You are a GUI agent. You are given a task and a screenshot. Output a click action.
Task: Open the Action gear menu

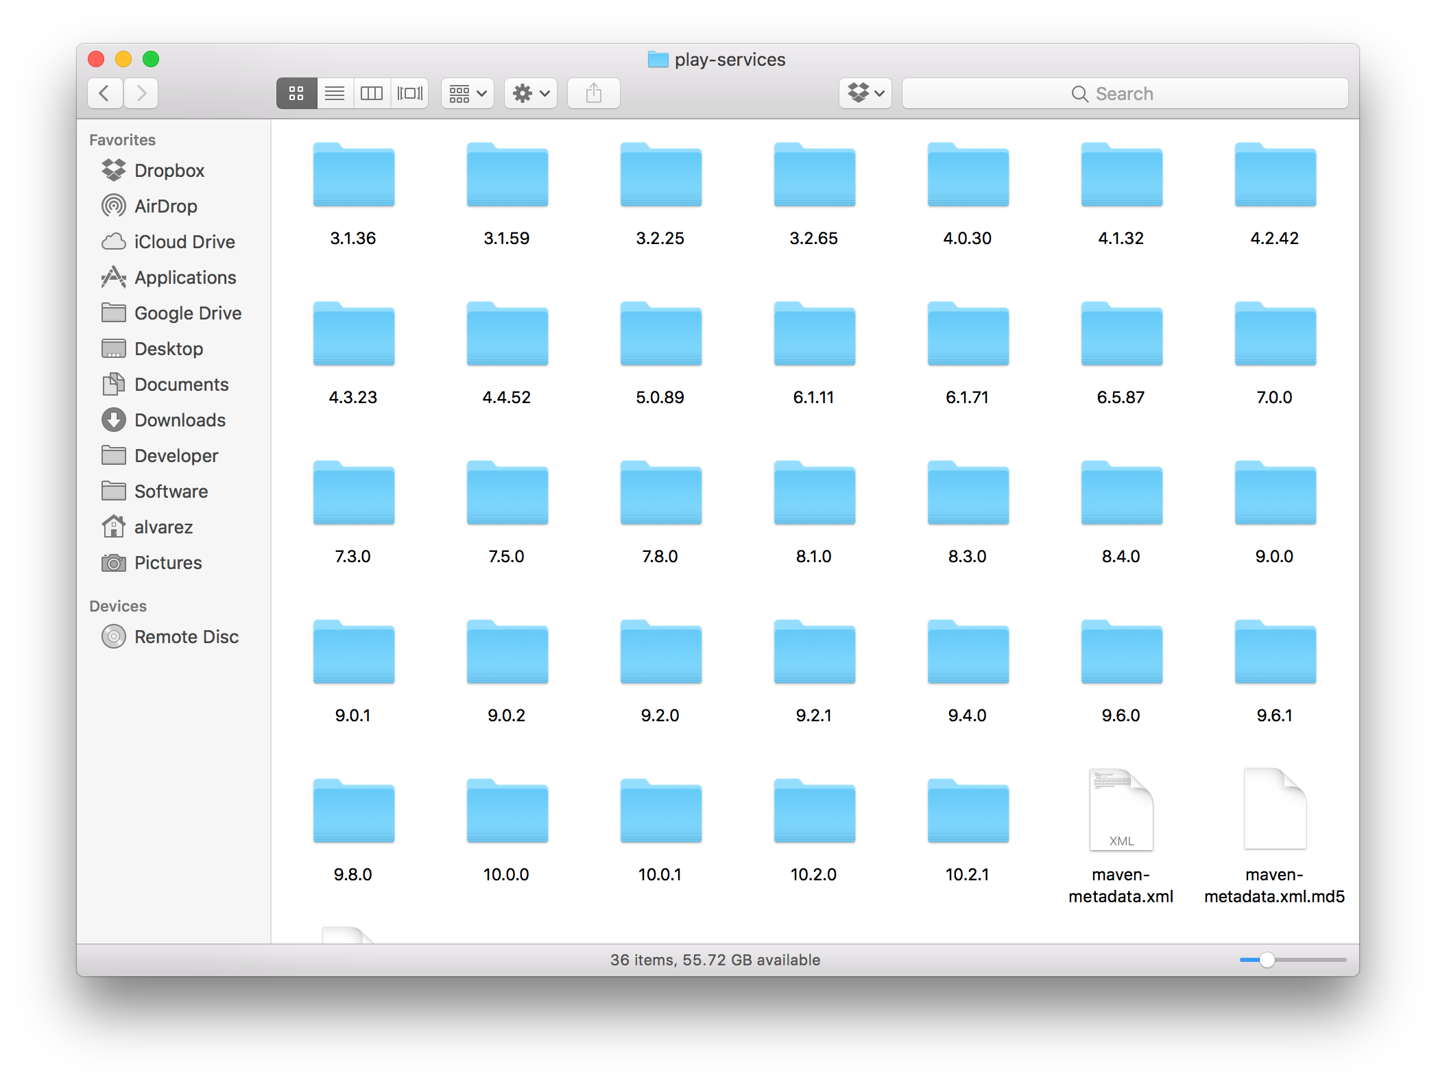tap(531, 93)
